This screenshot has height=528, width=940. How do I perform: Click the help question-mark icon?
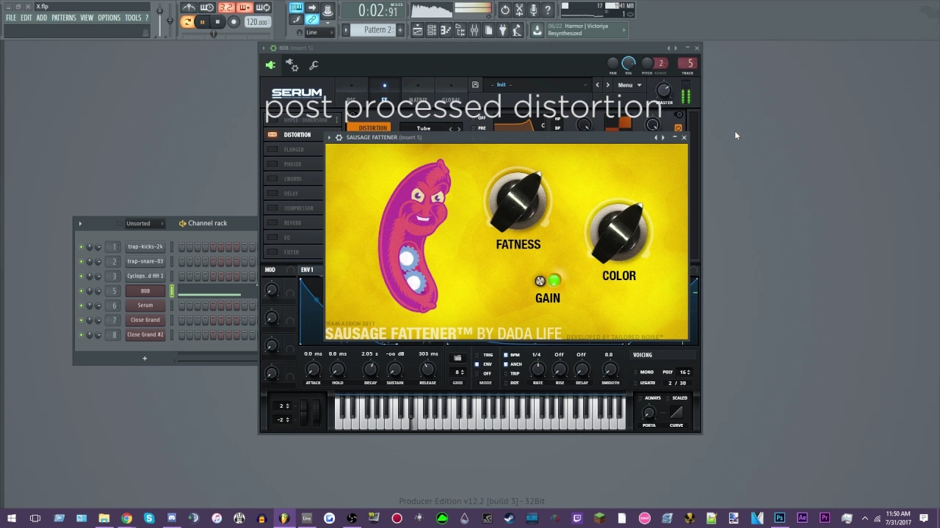547,10
